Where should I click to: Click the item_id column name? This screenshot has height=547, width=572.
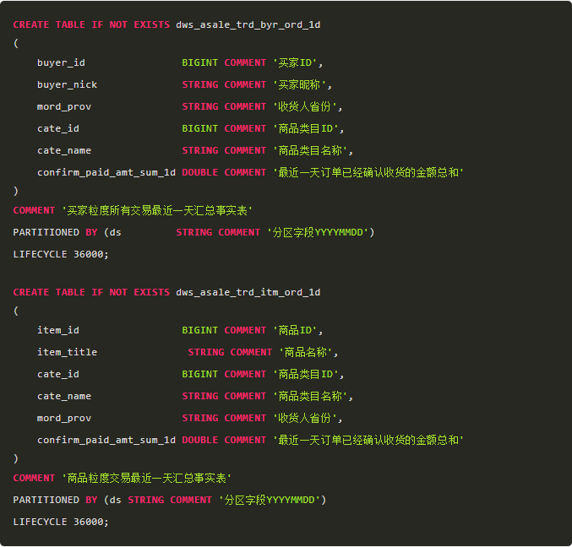(57, 330)
